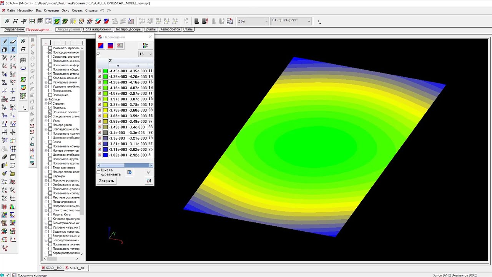Select the red-blue gradient display icon
492x277 pixels.
(110, 46)
